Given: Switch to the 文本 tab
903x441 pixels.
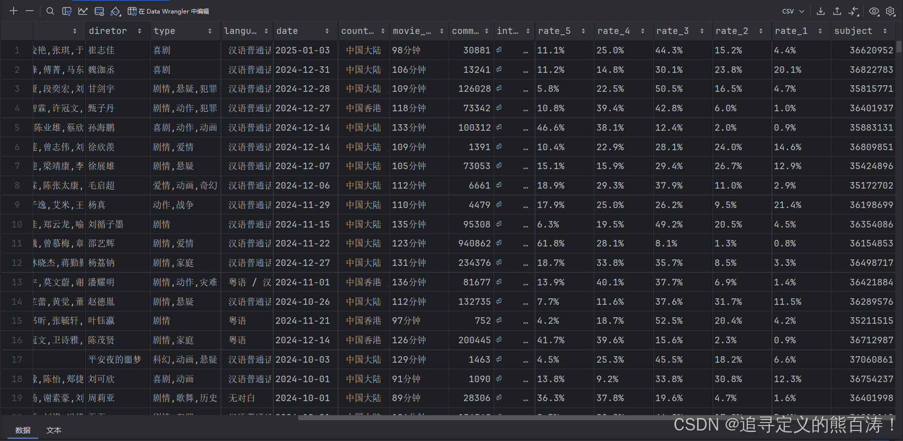Looking at the screenshot, I should coord(54,430).
